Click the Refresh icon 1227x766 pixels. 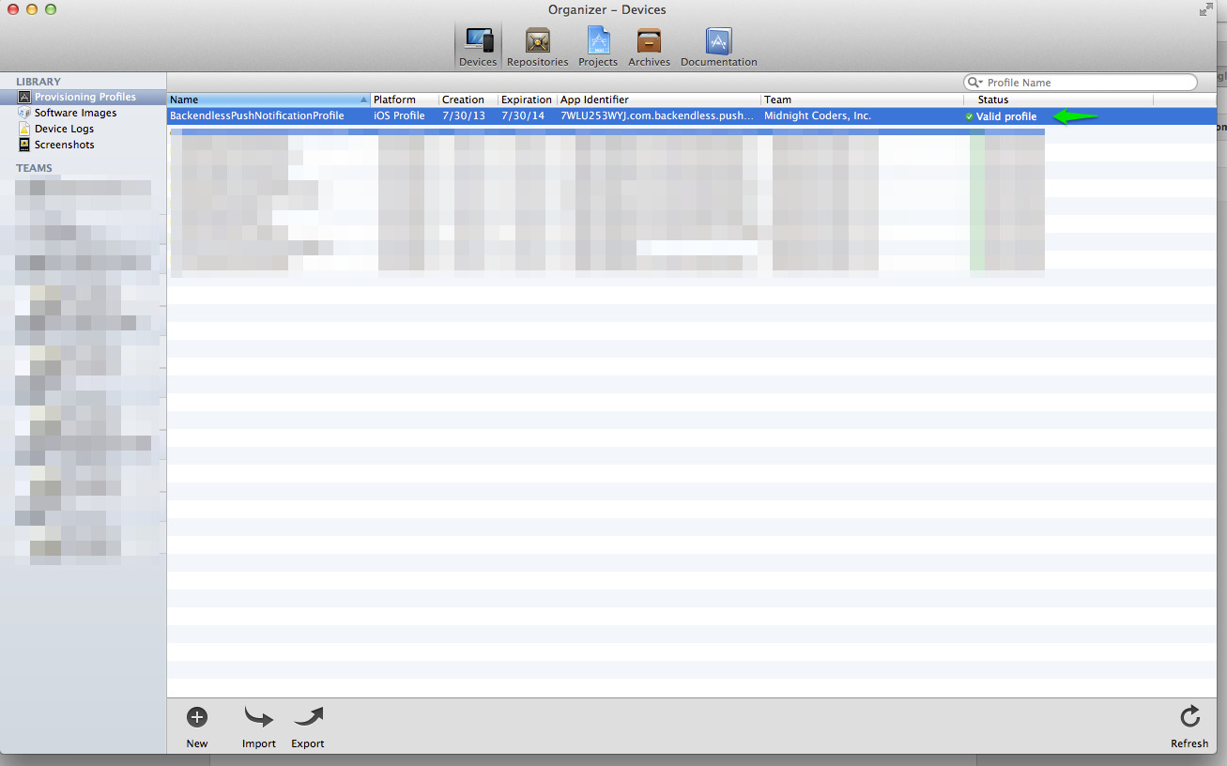coord(1189,717)
